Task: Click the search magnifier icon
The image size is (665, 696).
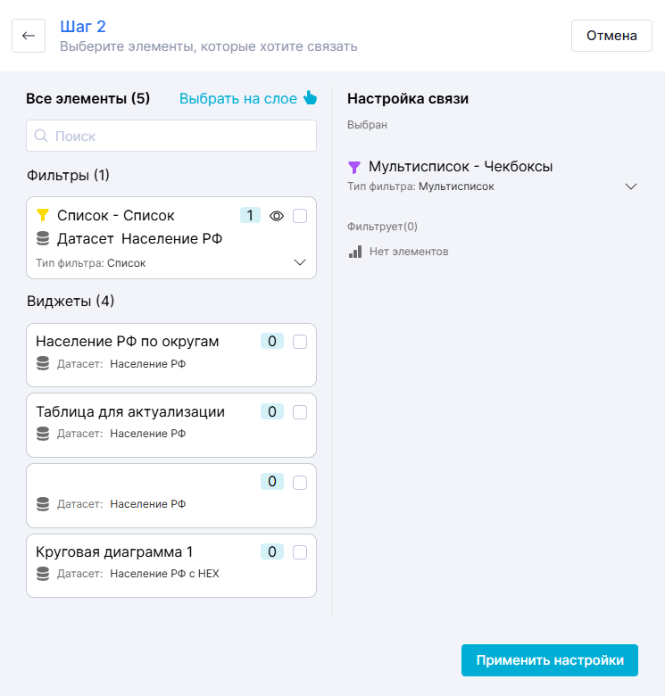Action: click(x=41, y=137)
